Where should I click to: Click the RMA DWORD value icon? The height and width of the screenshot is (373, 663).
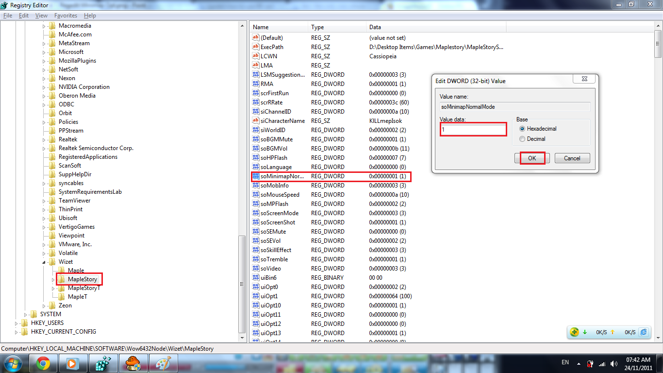pyautogui.click(x=256, y=84)
